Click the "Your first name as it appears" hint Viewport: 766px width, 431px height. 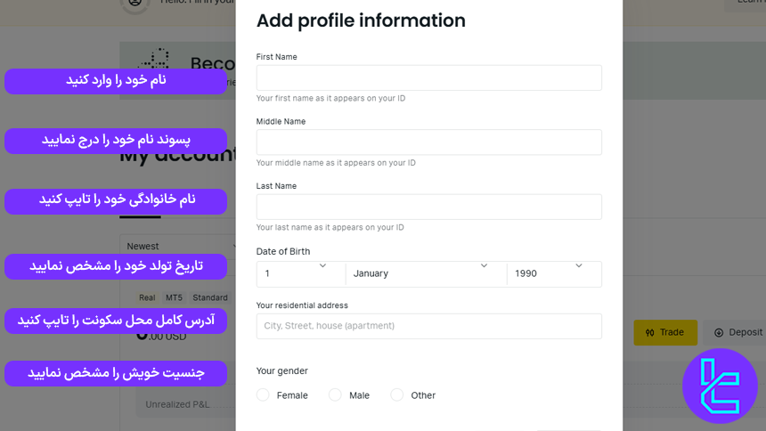click(x=330, y=98)
